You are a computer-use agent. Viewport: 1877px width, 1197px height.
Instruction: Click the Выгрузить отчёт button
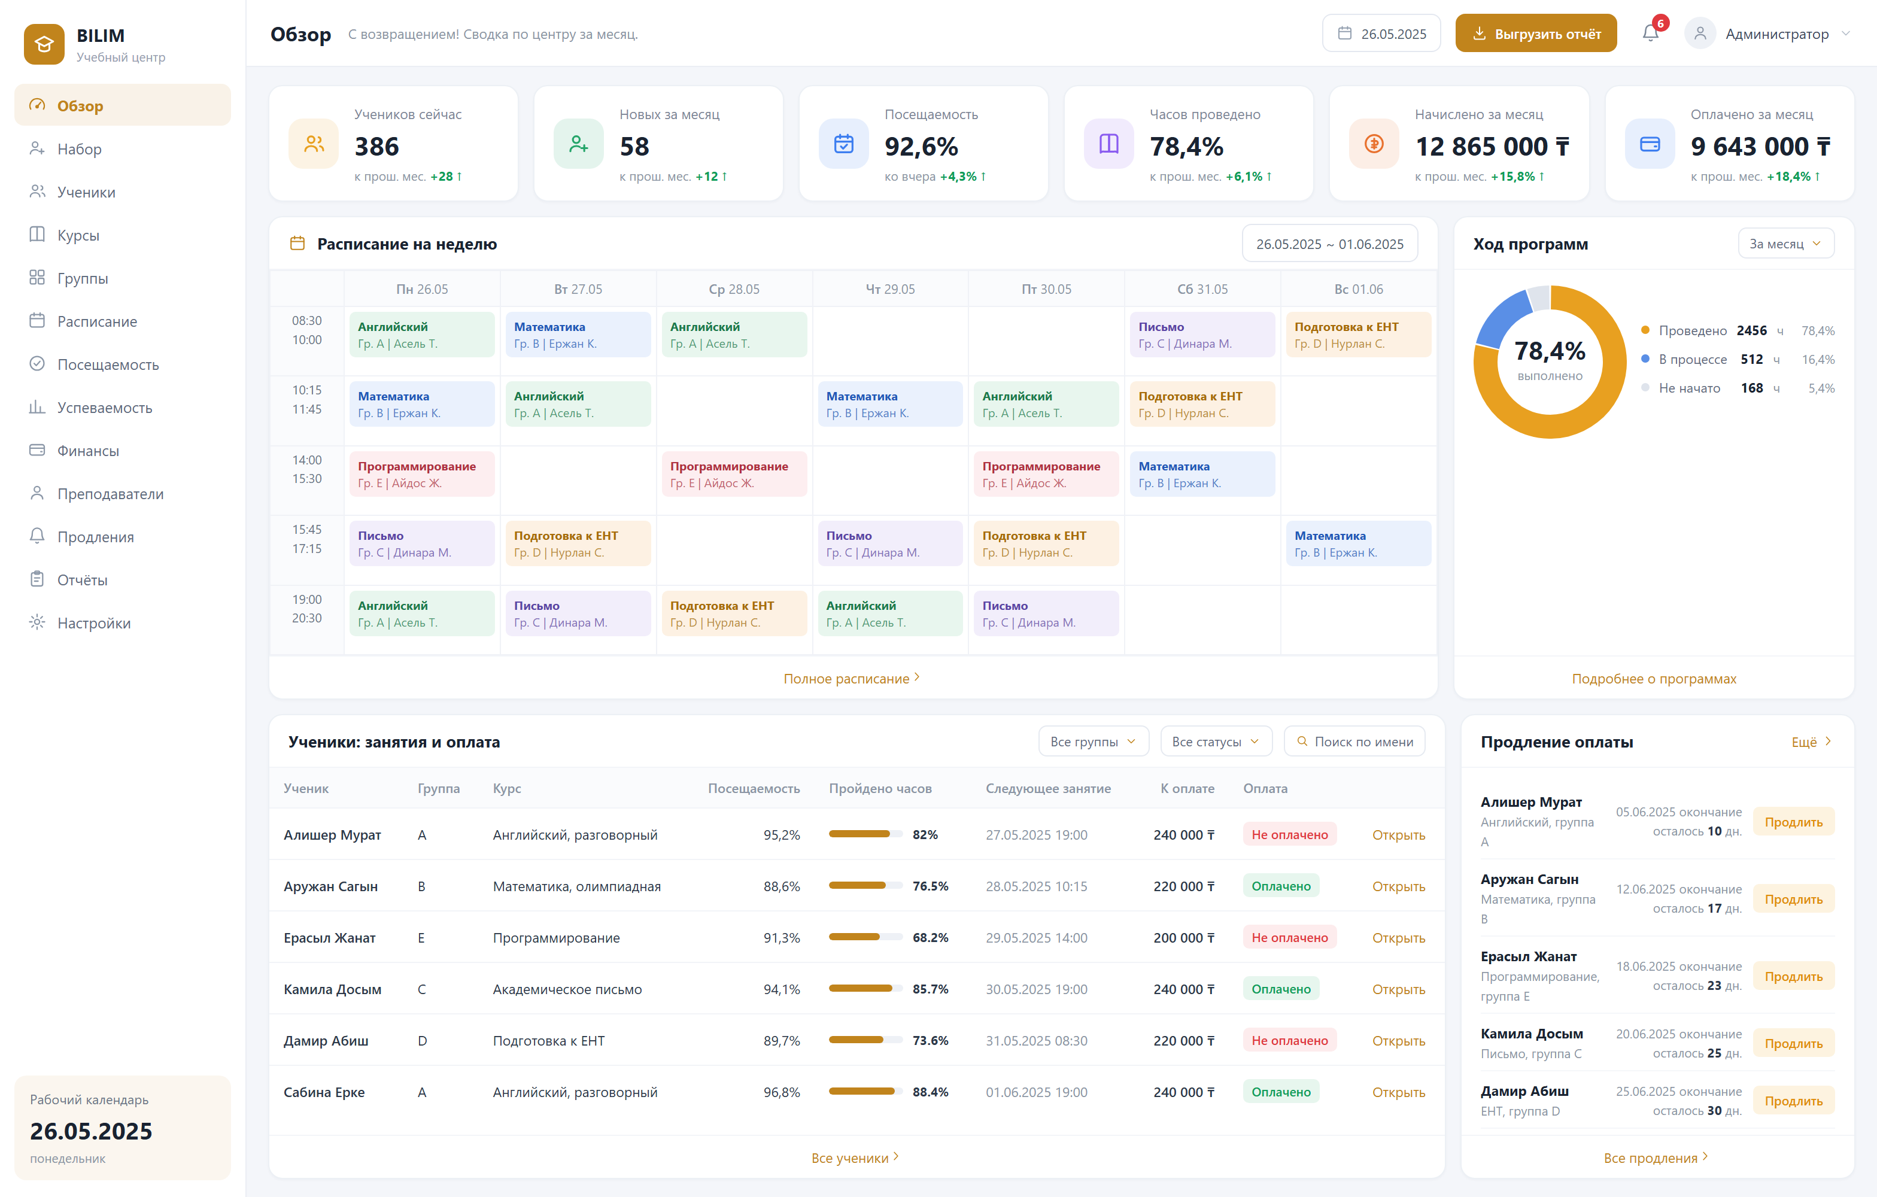(x=1536, y=34)
